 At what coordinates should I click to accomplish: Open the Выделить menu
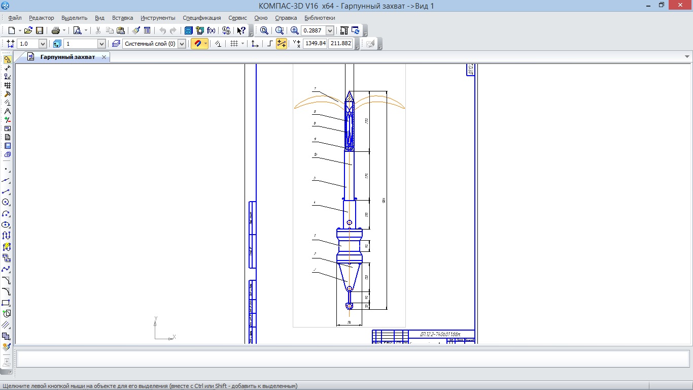pyautogui.click(x=75, y=18)
